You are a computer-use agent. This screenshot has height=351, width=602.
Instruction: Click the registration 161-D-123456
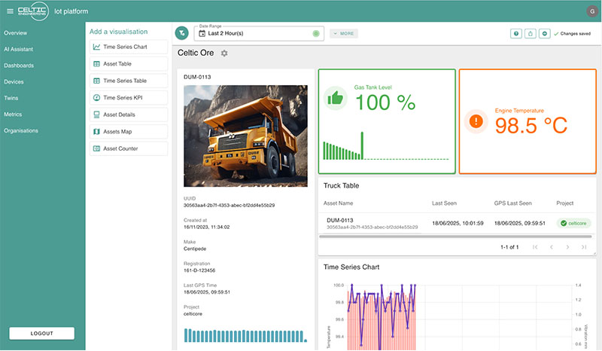199,270
